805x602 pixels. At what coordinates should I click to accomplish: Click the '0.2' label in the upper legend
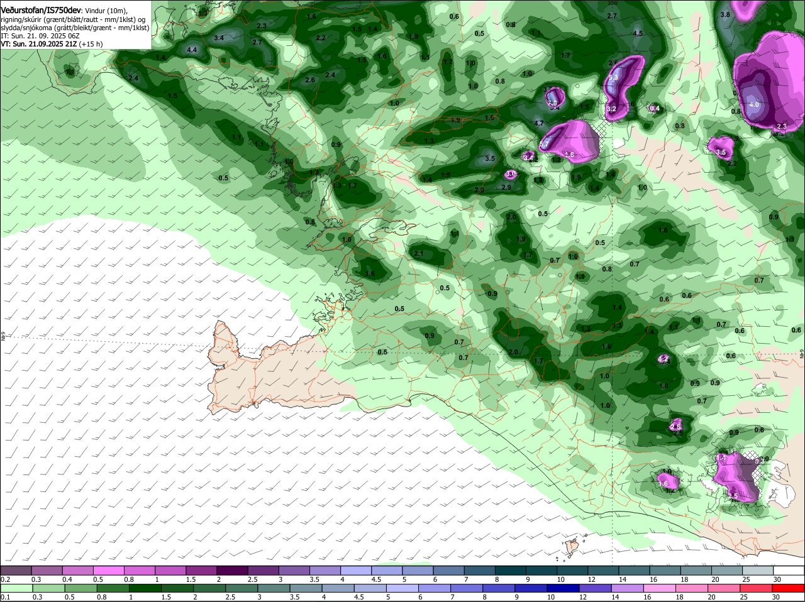(x=6, y=579)
